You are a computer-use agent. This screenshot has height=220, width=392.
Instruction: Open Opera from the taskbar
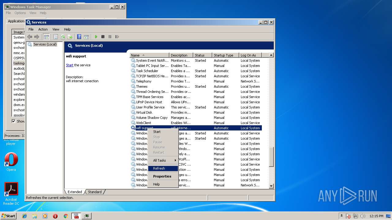55,216
